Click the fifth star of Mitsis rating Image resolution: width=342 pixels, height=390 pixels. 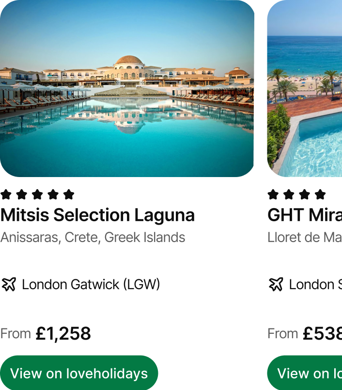point(69,195)
